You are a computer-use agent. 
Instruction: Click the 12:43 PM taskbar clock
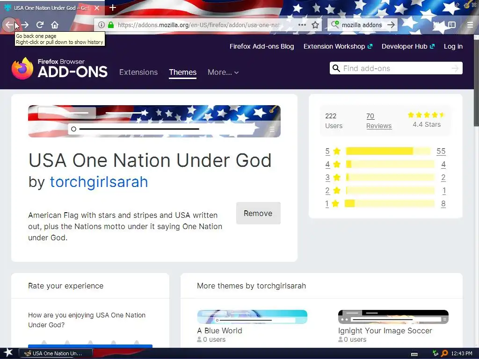tap(462, 353)
